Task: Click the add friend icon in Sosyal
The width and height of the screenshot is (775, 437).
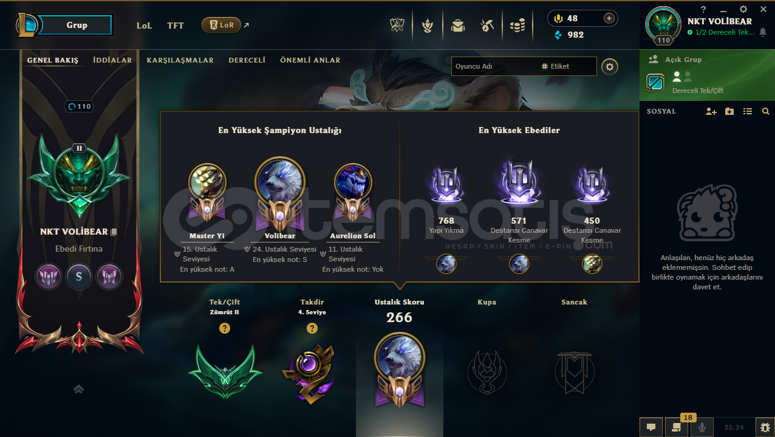Action: pyautogui.click(x=711, y=111)
